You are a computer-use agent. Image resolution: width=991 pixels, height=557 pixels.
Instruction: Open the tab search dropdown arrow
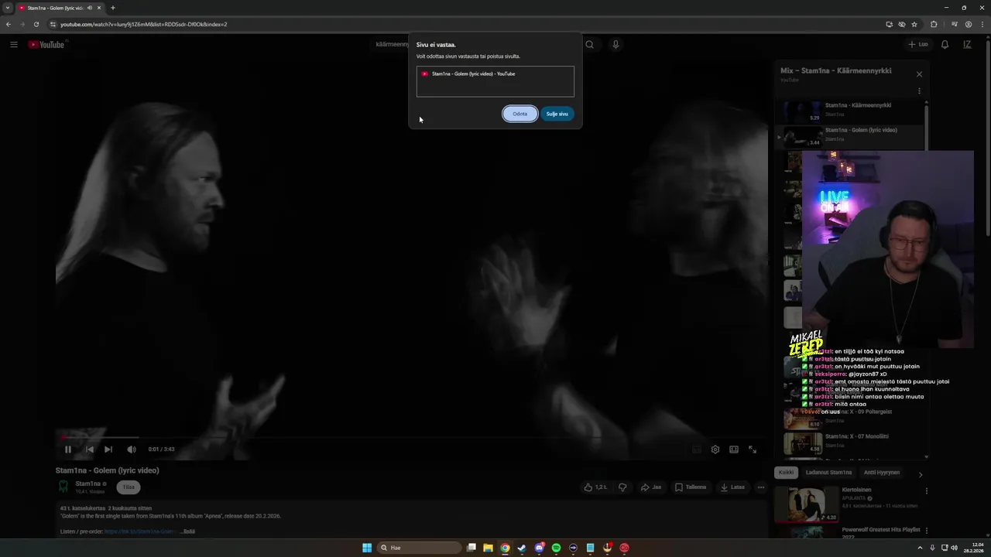coord(7,8)
